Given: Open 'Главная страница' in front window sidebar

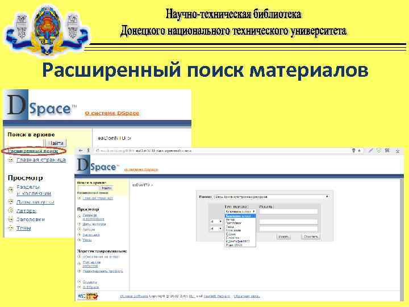Looking at the screenshot, I should [98, 198].
